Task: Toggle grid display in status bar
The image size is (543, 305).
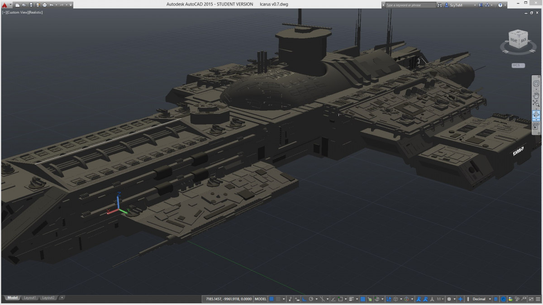Action: [x=271, y=299]
